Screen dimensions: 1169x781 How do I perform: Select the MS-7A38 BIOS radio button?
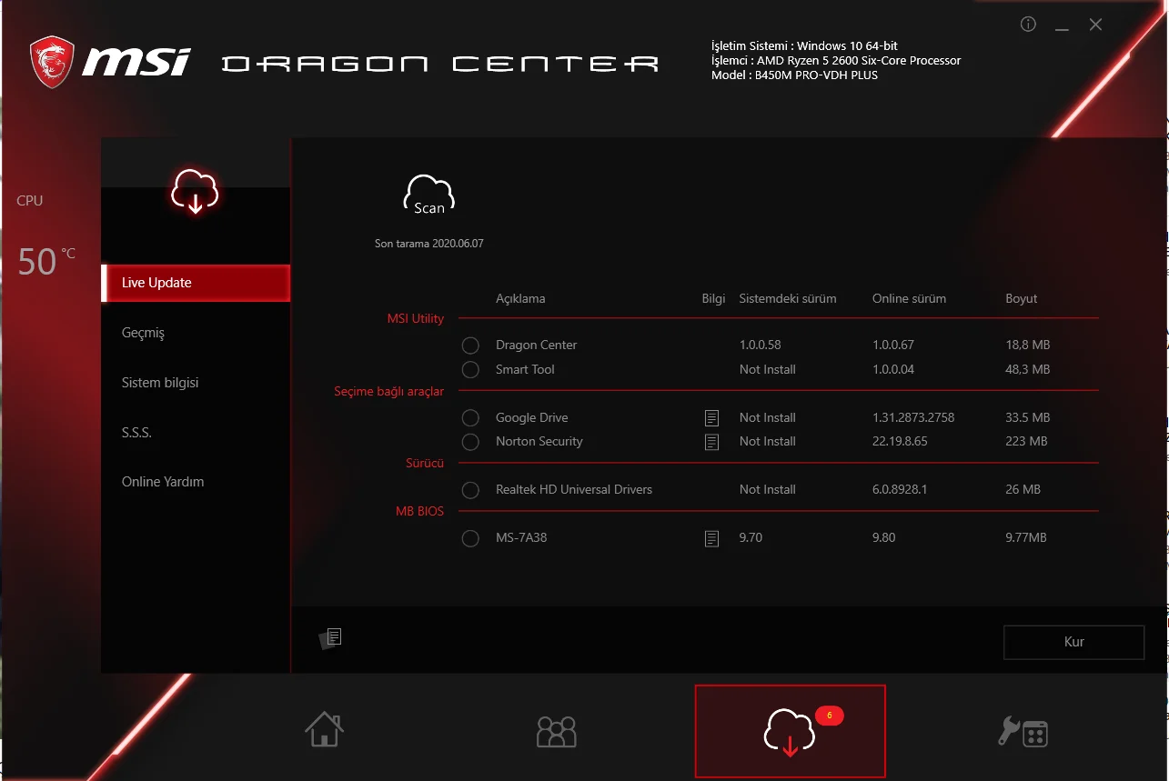(470, 538)
